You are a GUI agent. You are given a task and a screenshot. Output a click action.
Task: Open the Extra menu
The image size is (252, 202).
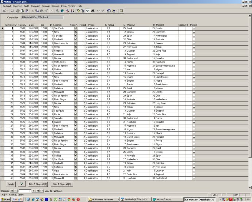pyautogui.click(x=64, y=6)
